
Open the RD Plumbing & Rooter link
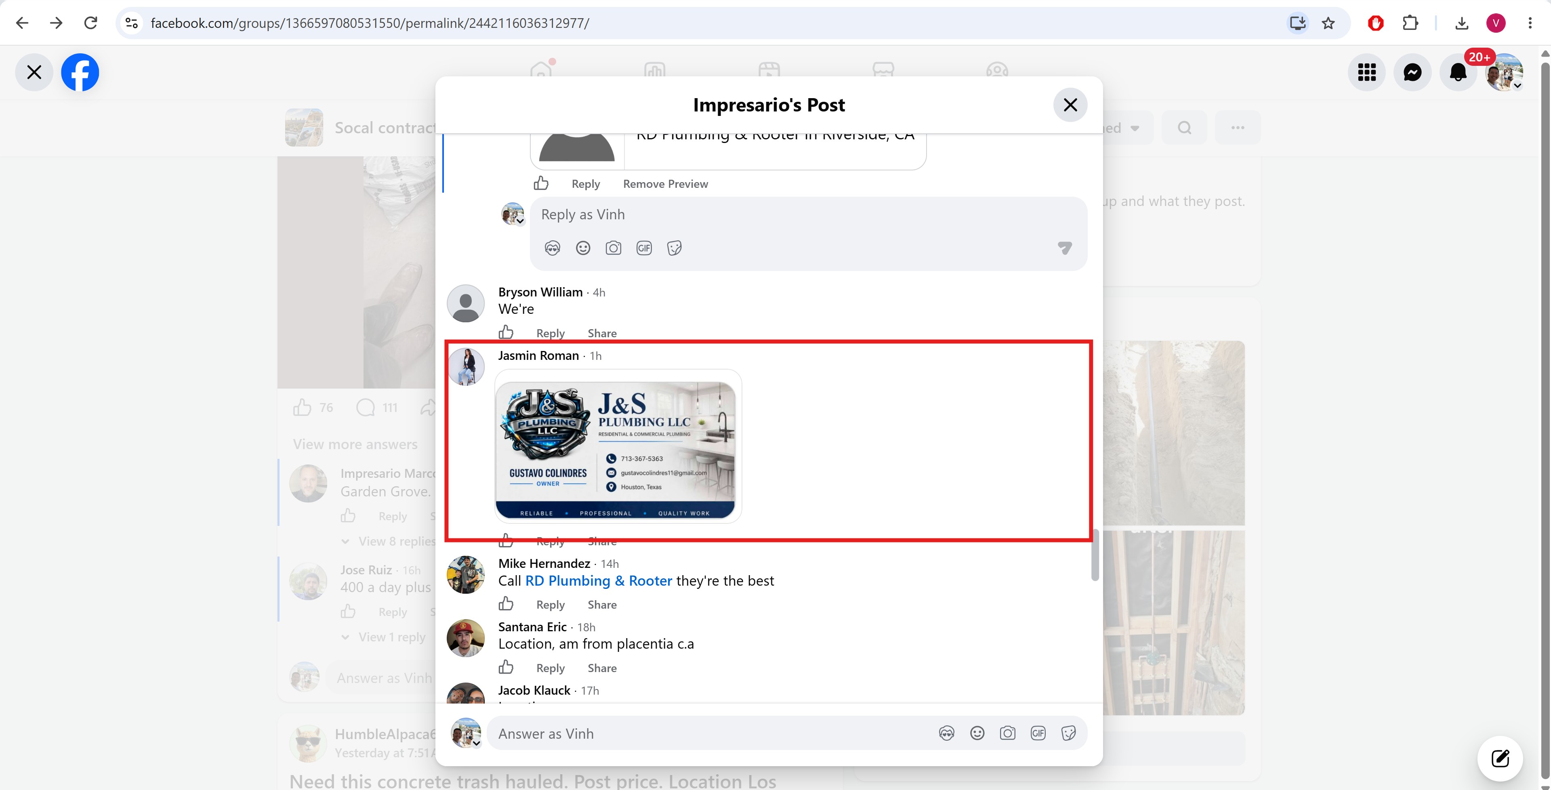pos(599,581)
